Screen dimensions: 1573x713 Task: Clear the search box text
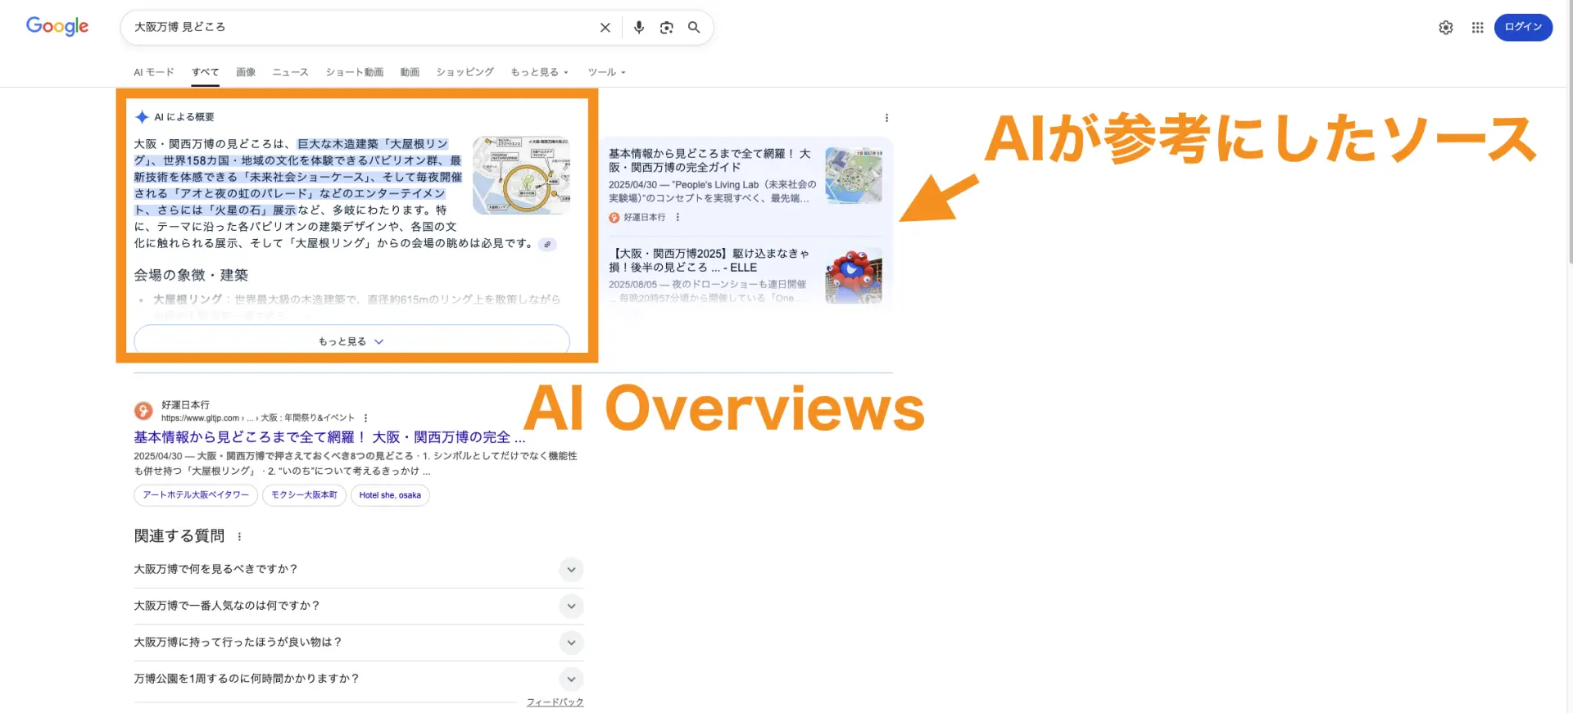click(605, 27)
